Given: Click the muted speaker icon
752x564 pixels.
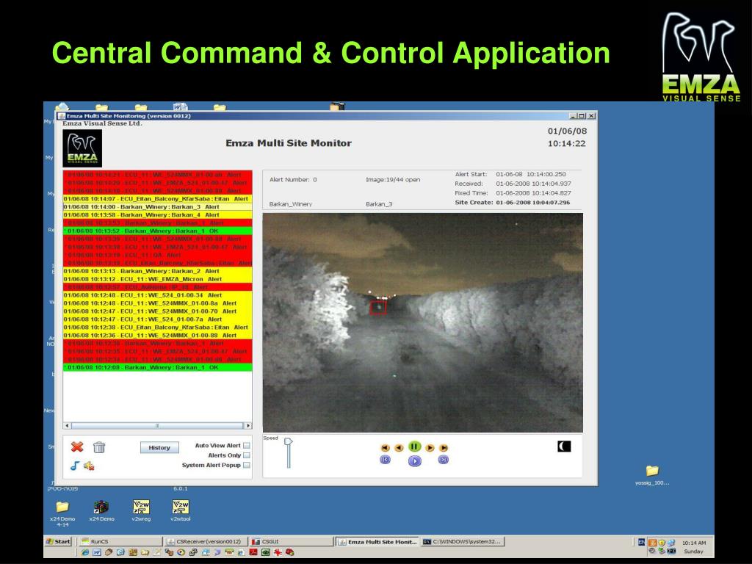Looking at the screenshot, I should tap(89, 466).
